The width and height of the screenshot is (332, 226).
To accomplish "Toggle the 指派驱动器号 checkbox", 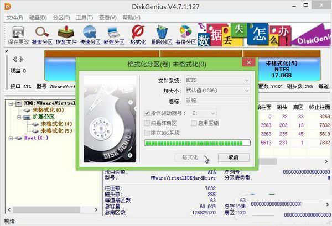I will coord(147,113).
